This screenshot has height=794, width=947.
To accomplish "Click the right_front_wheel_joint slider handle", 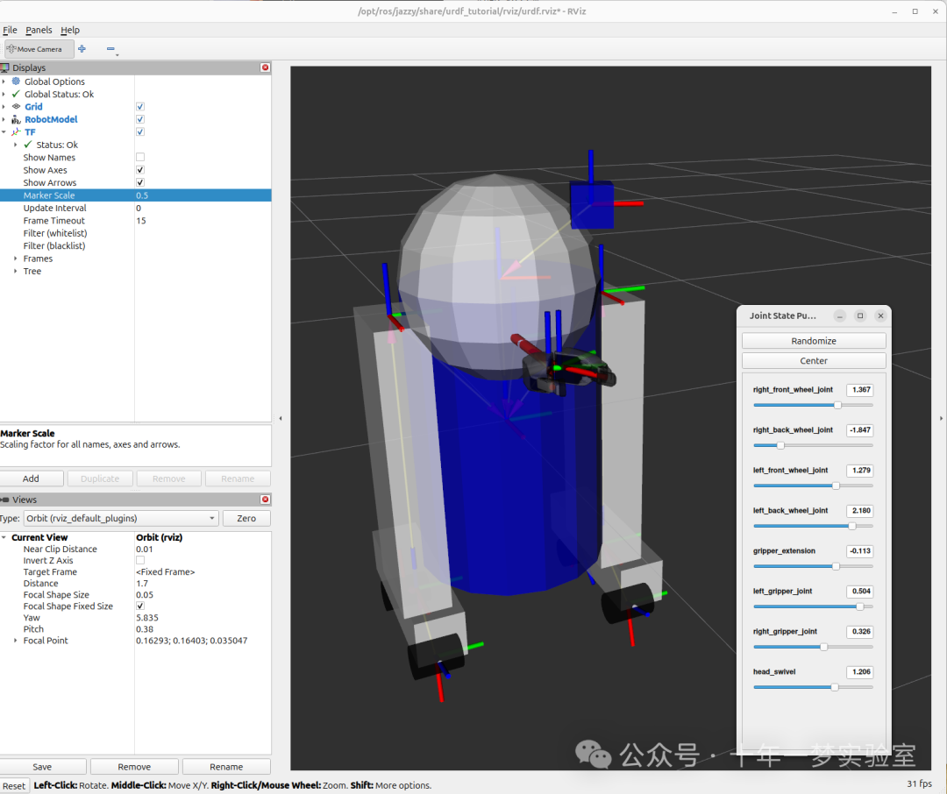I will 837,405.
